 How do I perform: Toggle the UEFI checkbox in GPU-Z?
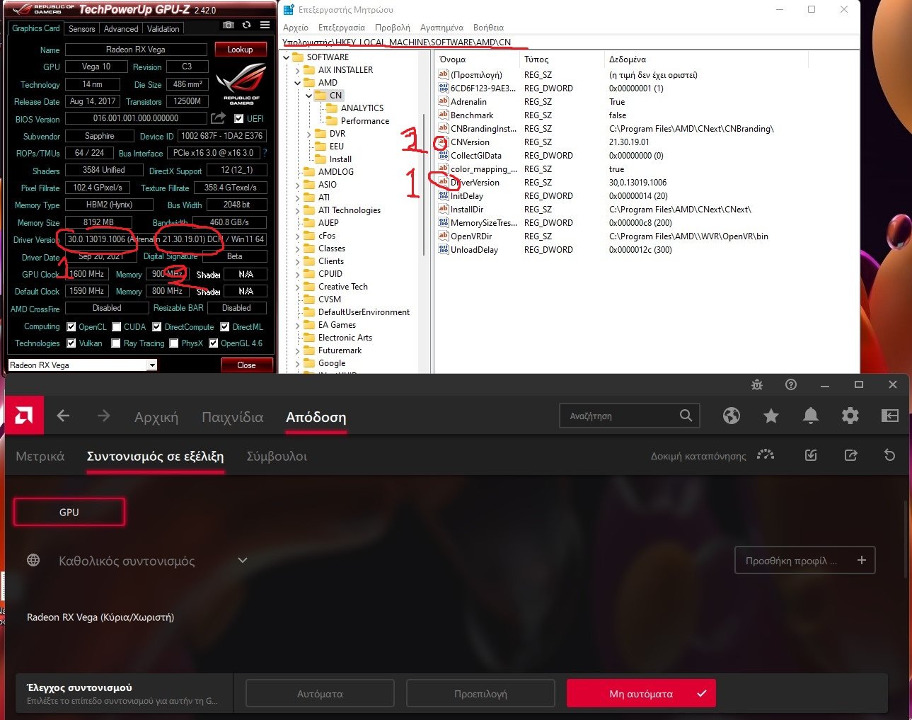pos(239,119)
